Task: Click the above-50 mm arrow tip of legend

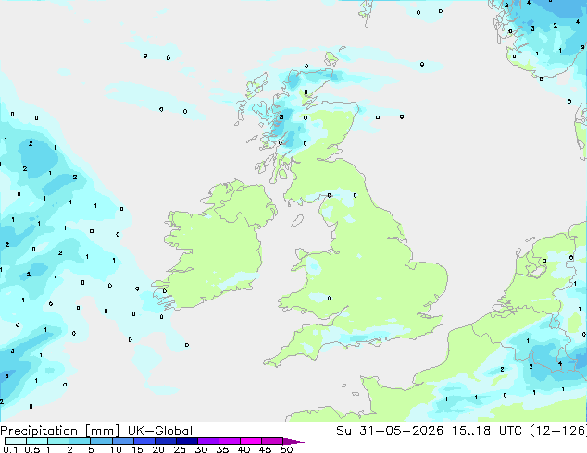Action: tap(293, 441)
